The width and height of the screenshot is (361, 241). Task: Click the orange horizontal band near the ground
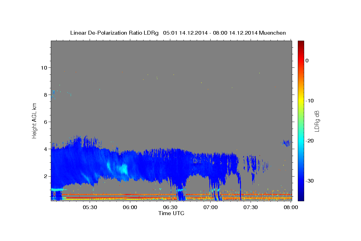pyautogui.click(x=177, y=195)
